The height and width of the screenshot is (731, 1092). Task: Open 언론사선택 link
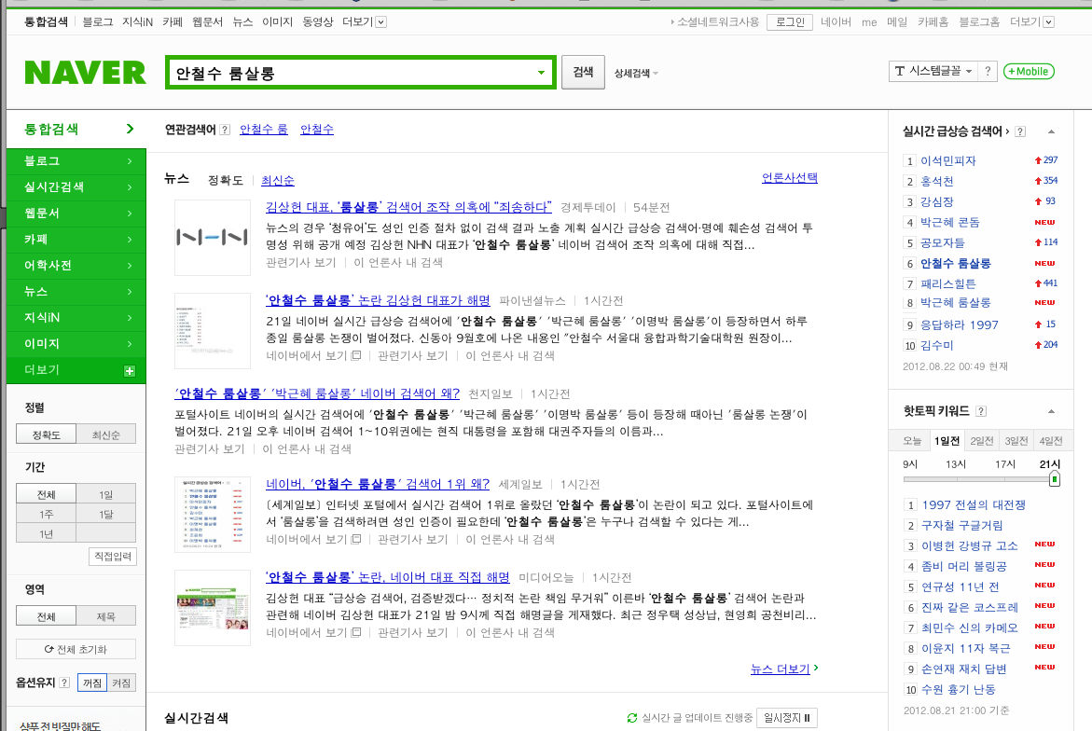point(790,178)
